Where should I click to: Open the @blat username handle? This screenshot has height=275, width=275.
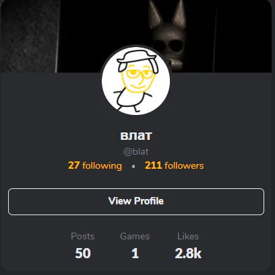(136, 152)
